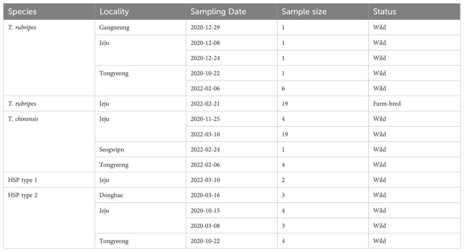Click the Species column header
Screen dimensions: 464x252
tap(49, 12)
